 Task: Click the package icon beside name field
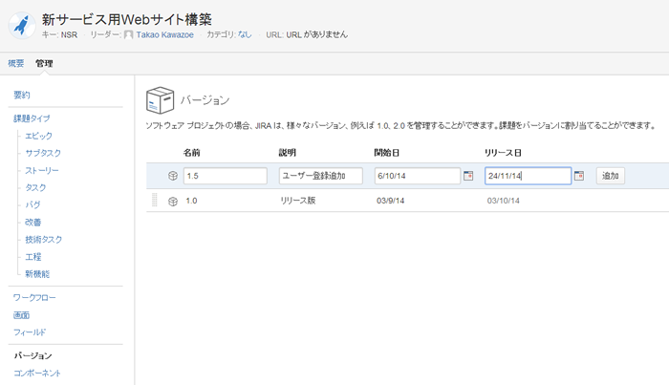point(173,176)
